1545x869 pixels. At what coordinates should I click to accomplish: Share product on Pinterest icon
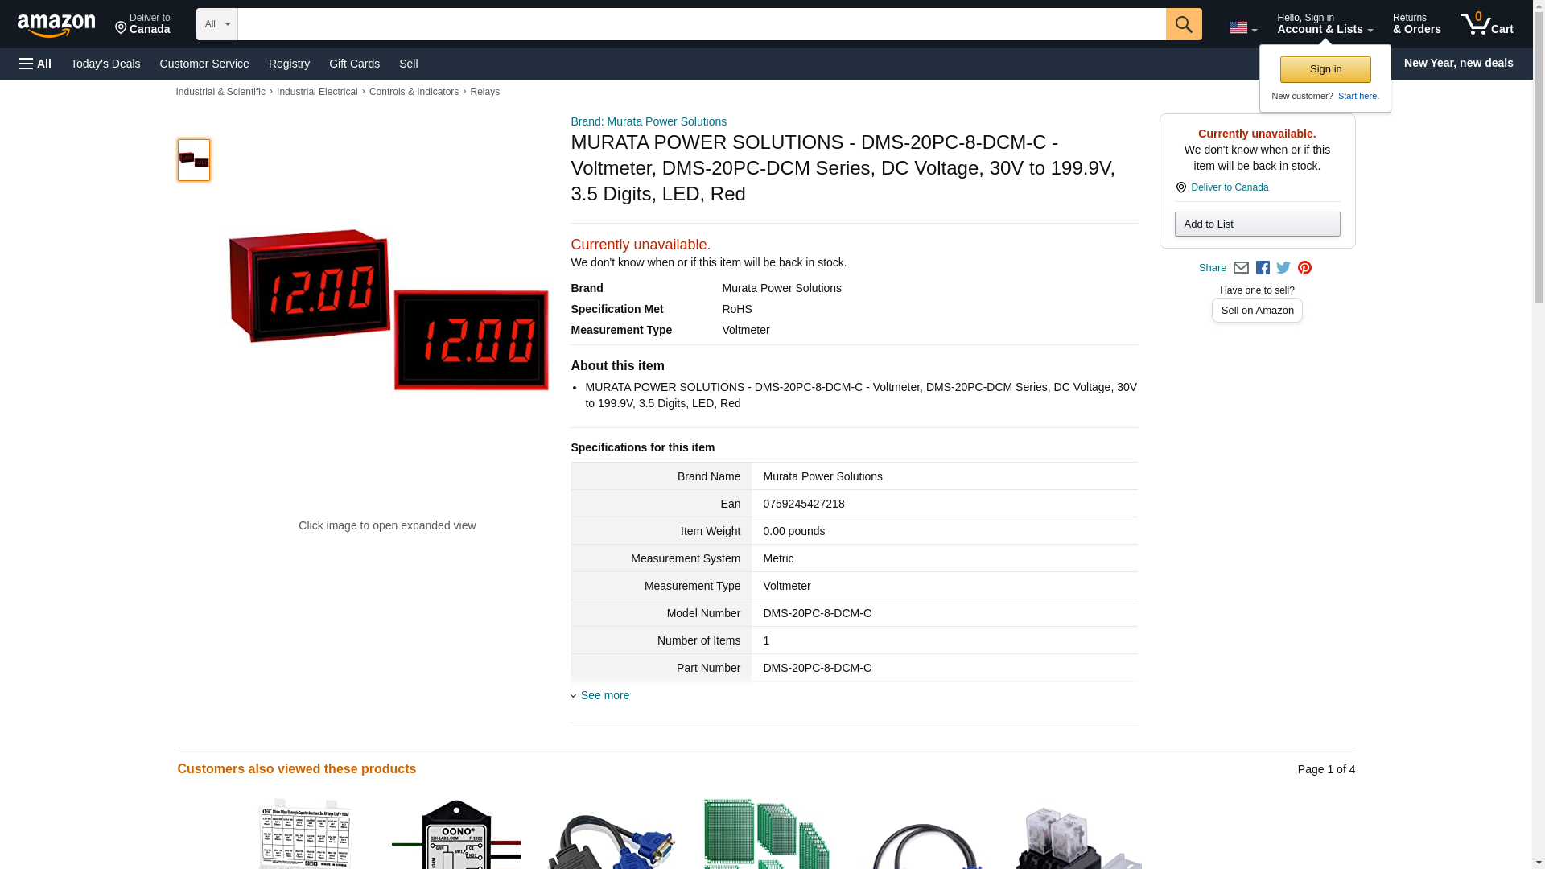coord(1304,268)
